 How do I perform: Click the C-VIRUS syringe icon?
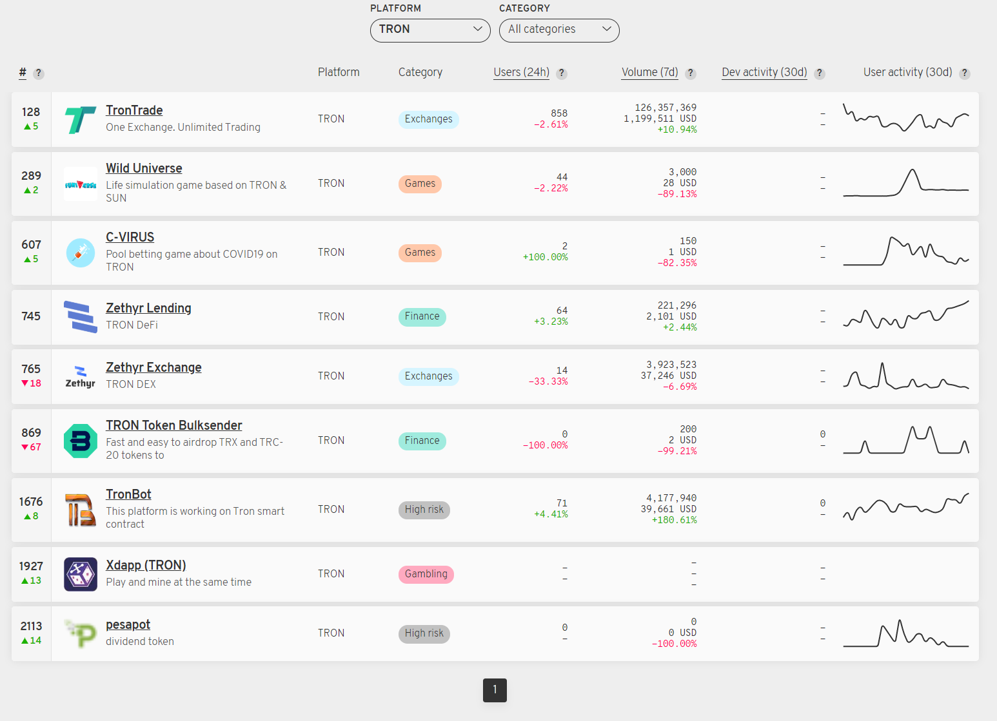80,253
